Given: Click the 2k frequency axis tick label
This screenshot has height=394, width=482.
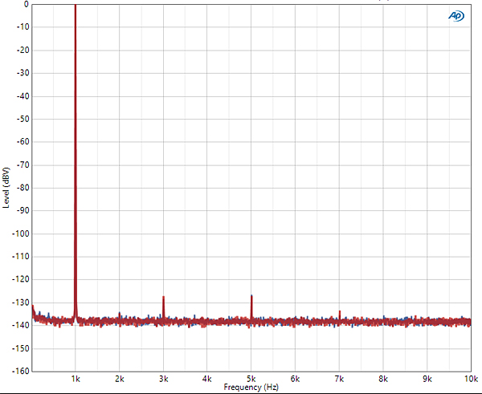Looking at the screenshot, I should click(120, 378).
